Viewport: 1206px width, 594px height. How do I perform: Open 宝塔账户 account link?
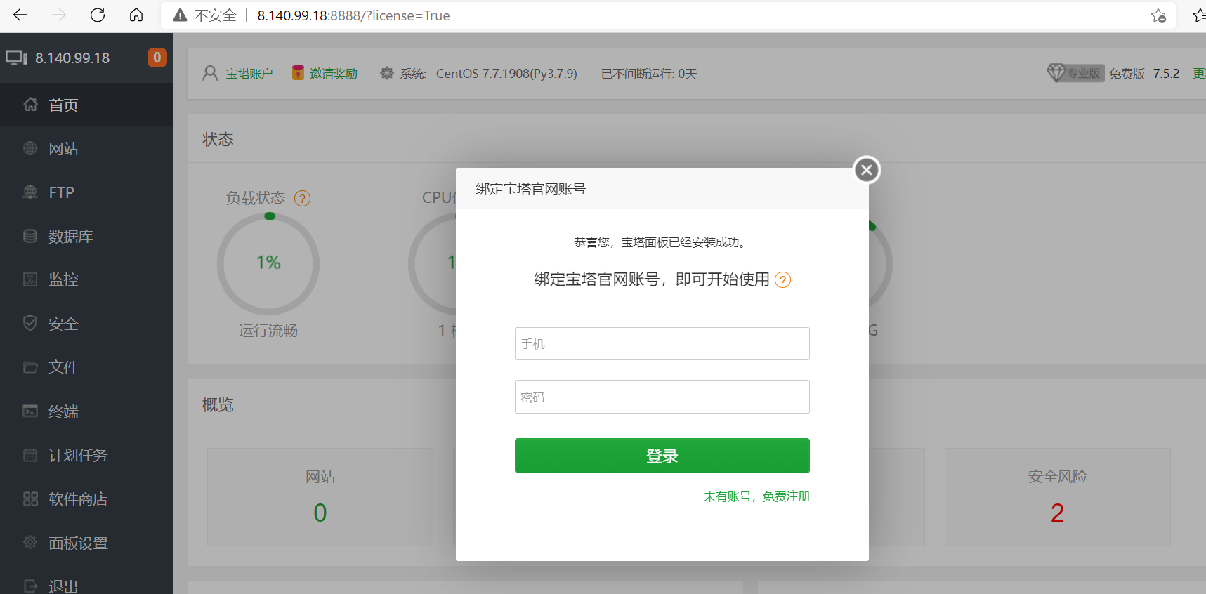point(249,74)
